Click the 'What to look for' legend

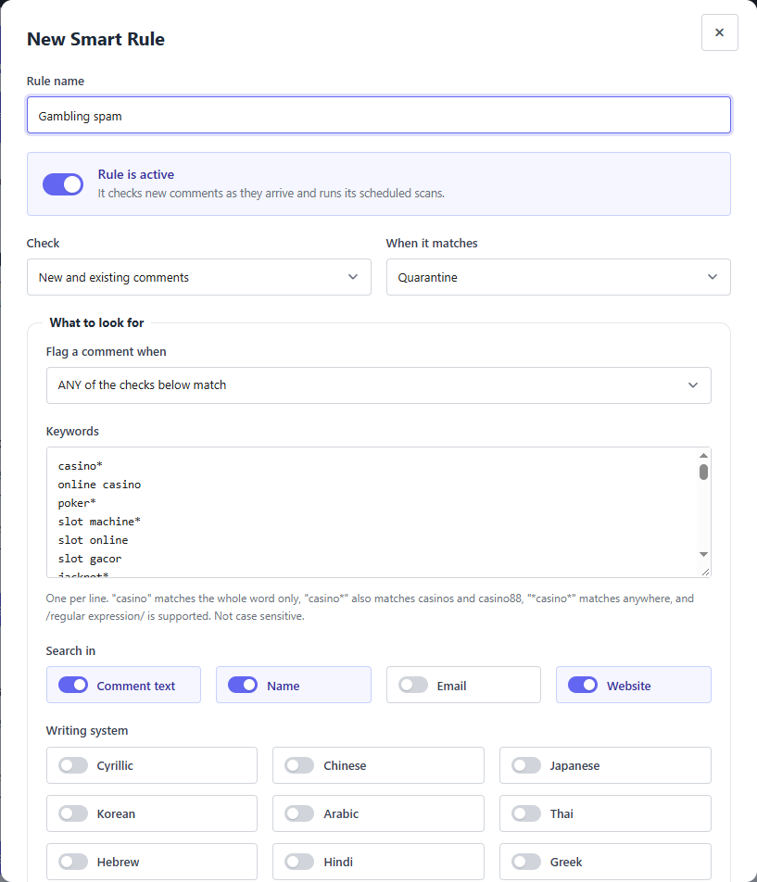pyautogui.click(x=96, y=322)
